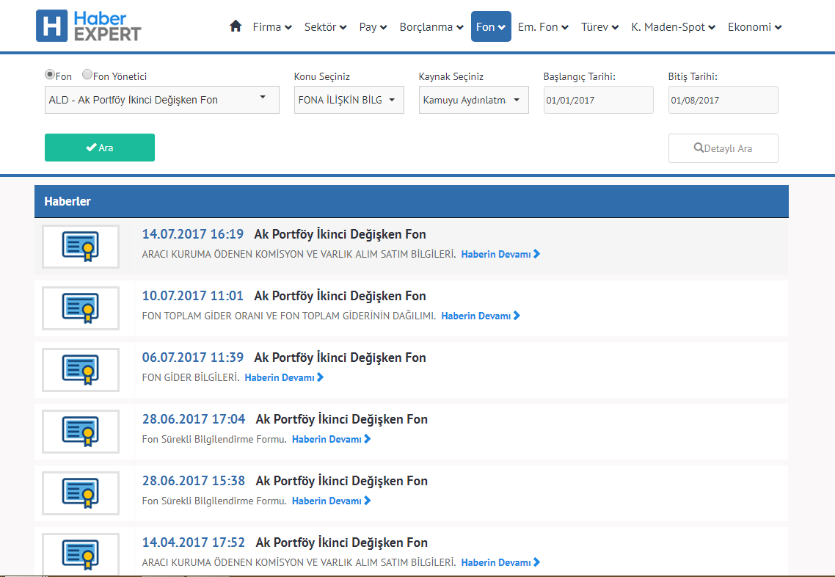Click the date 14.04.2017 17:52
The height and width of the screenshot is (577, 835).
(x=193, y=542)
